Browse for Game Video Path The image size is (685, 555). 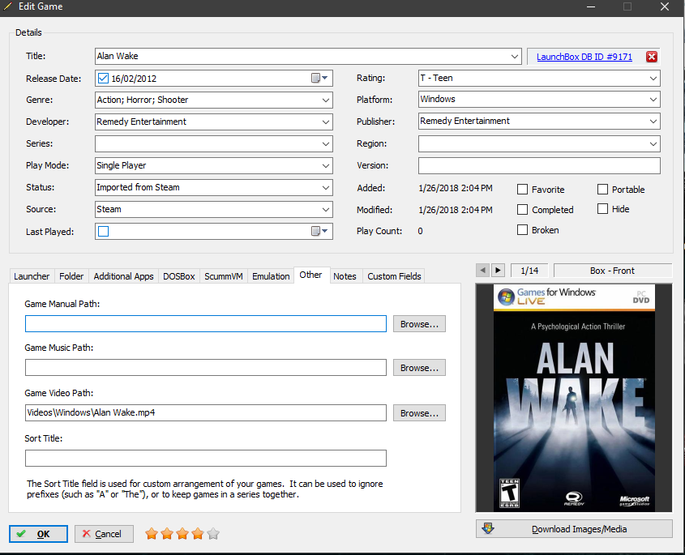(419, 413)
